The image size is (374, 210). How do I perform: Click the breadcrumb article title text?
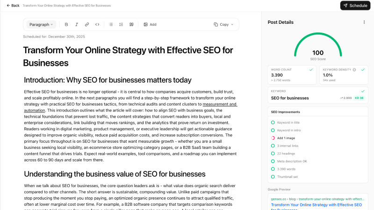[67, 6]
